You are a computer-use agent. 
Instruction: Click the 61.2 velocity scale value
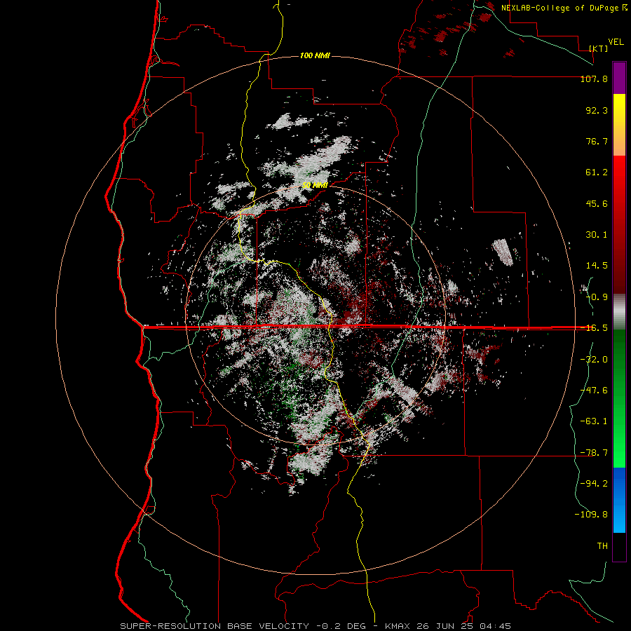(x=597, y=172)
